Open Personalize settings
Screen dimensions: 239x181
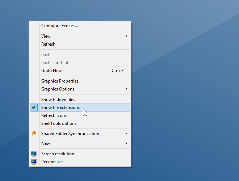80,162
